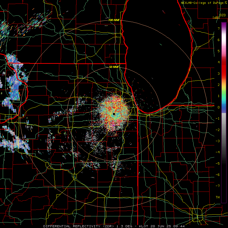Click the scale value "-4" label
The height and width of the screenshot is (228, 228).
218,152
